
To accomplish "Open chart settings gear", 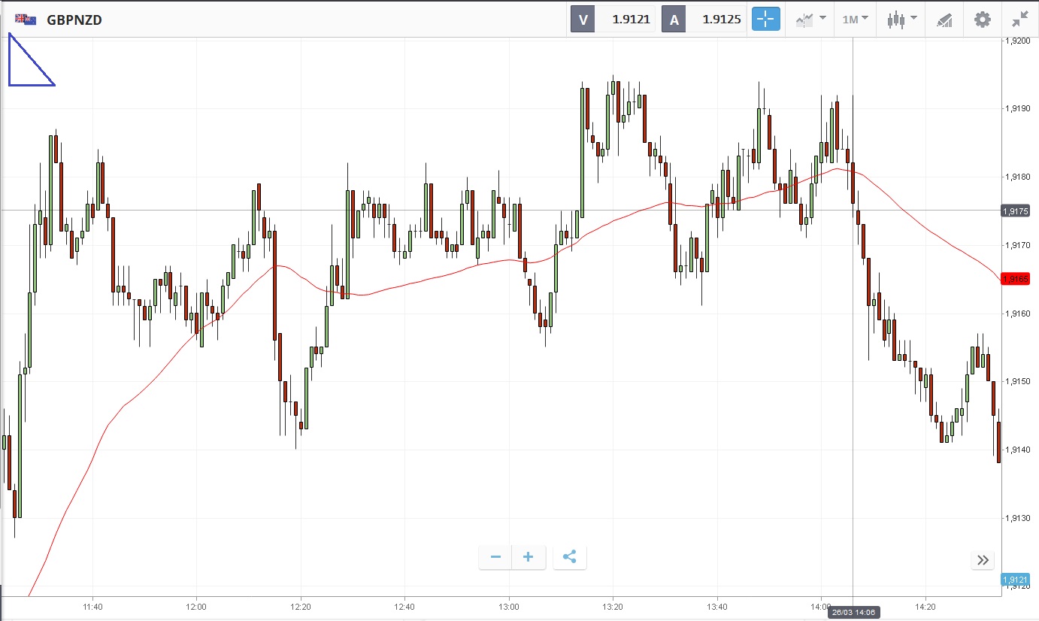I will [982, 20].
